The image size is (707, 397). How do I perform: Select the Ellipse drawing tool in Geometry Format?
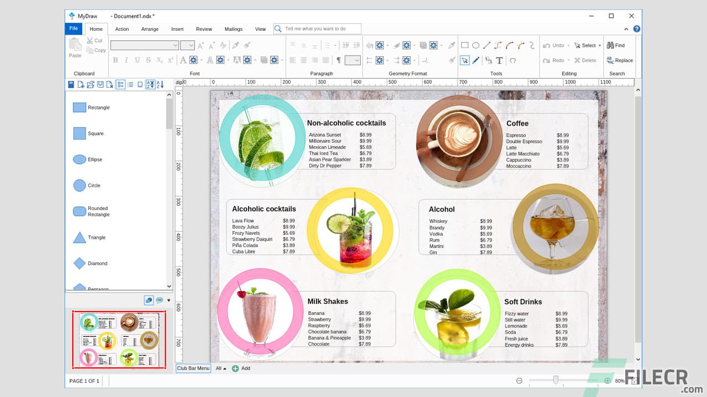coord(476,45)
